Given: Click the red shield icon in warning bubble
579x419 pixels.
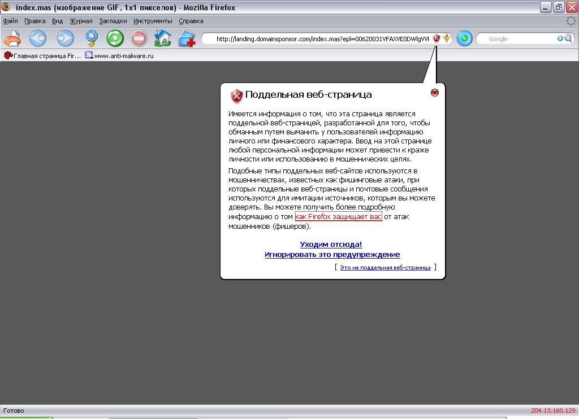Looking at the screenshot, I should click(x=236, y=96).
